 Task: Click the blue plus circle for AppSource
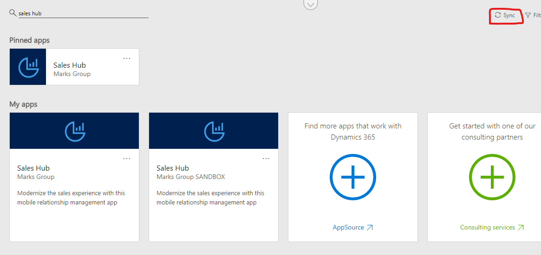352,177
